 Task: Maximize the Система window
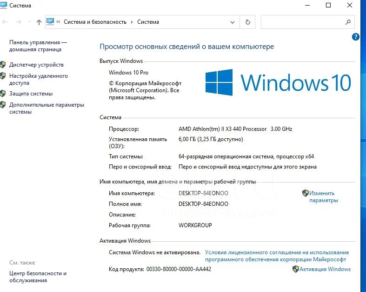pos(328,5)
